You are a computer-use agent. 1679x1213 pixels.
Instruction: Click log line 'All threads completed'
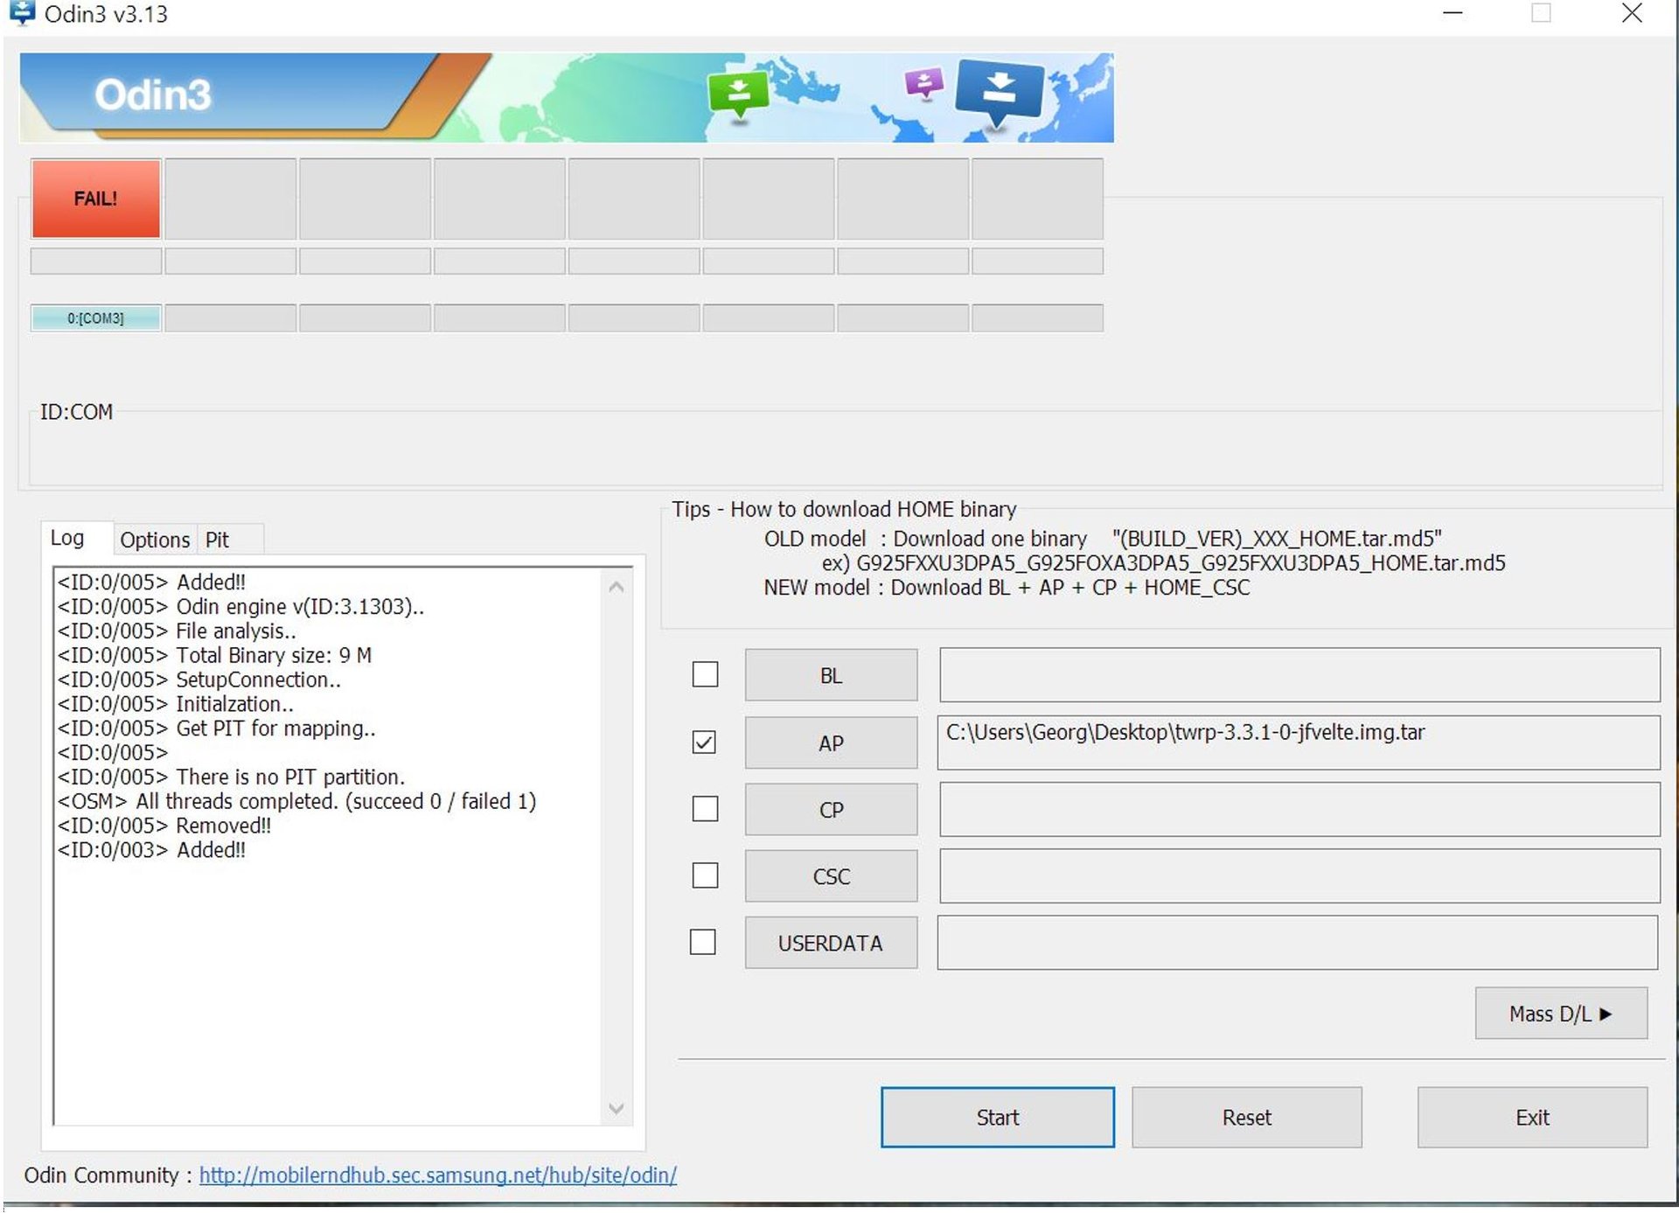click(x=296, y=801)
